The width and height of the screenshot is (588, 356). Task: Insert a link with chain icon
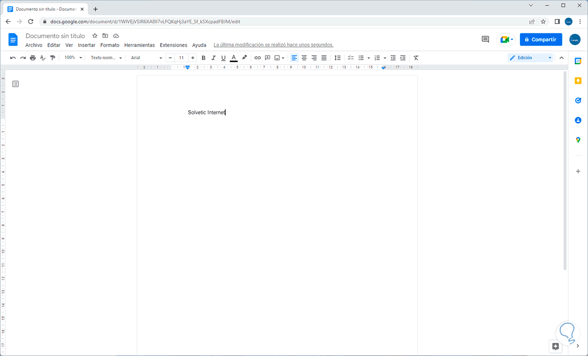pos(258,58)
